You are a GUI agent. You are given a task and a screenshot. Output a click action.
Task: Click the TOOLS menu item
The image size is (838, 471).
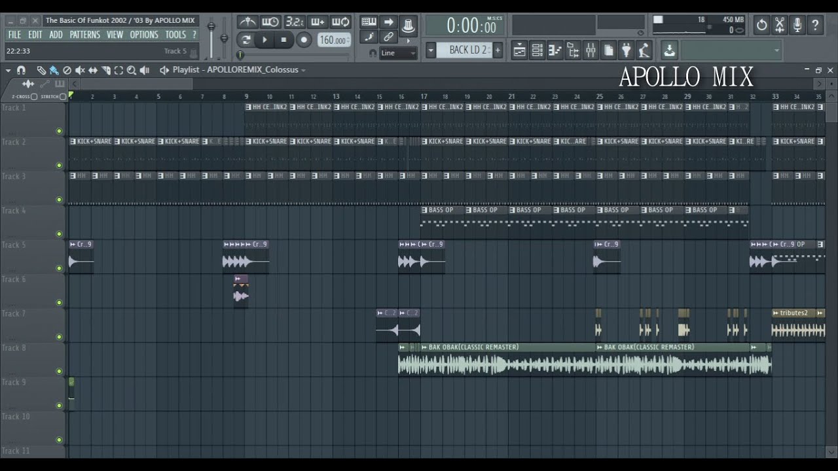[175, 35]
